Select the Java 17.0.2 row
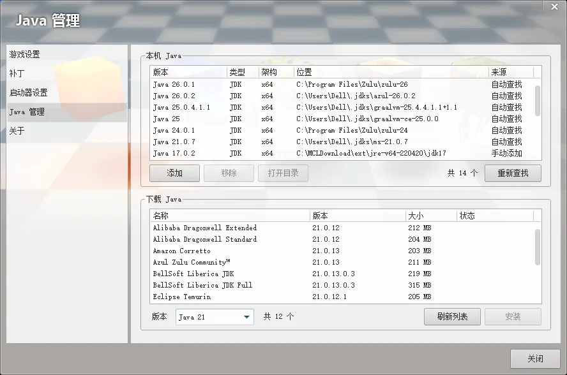 342,153
